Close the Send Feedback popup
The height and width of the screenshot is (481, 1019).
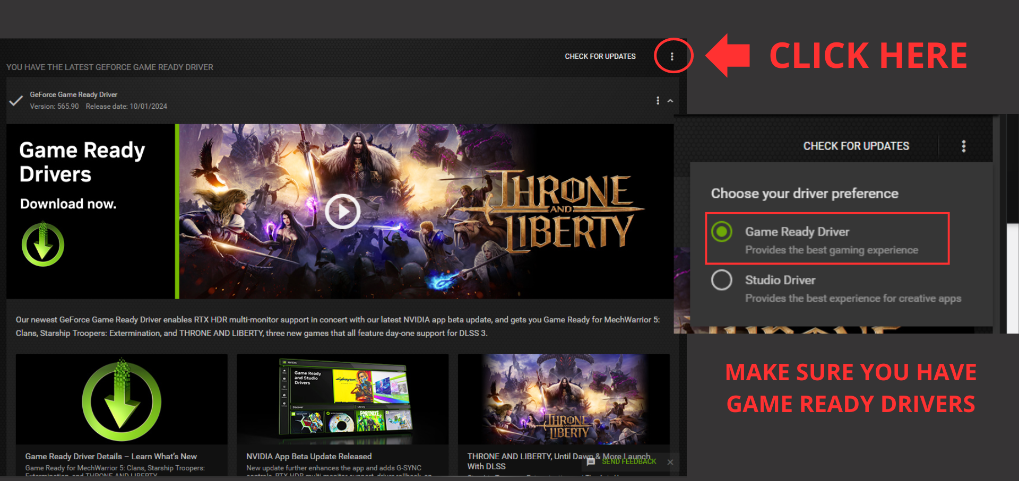pyautogui.click(x=670, y=462)
